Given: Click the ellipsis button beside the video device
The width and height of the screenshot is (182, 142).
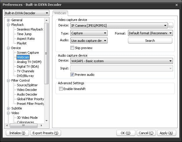Looking at the screenshot, I should tap(170, 25).
